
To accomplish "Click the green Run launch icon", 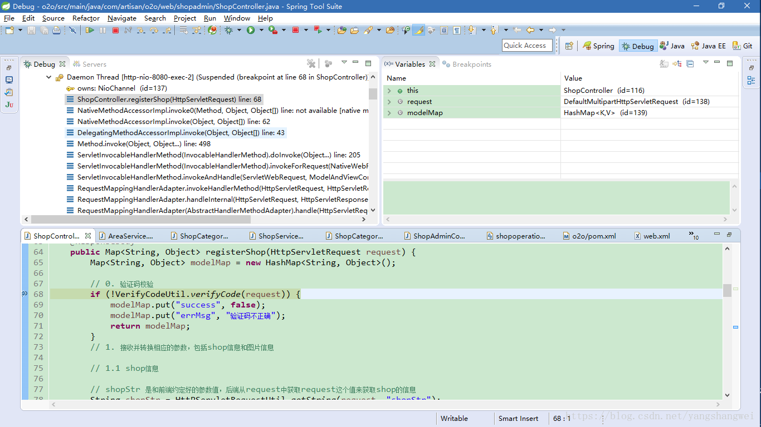I will click(251, 30).
